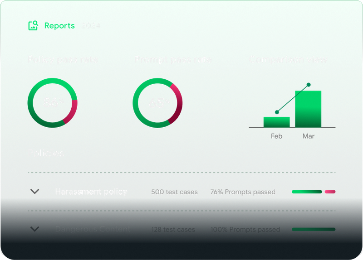Screen dimensions: 363x260
Task: Click the 76% Prompts passed label
Action: (x=243, y=192)
